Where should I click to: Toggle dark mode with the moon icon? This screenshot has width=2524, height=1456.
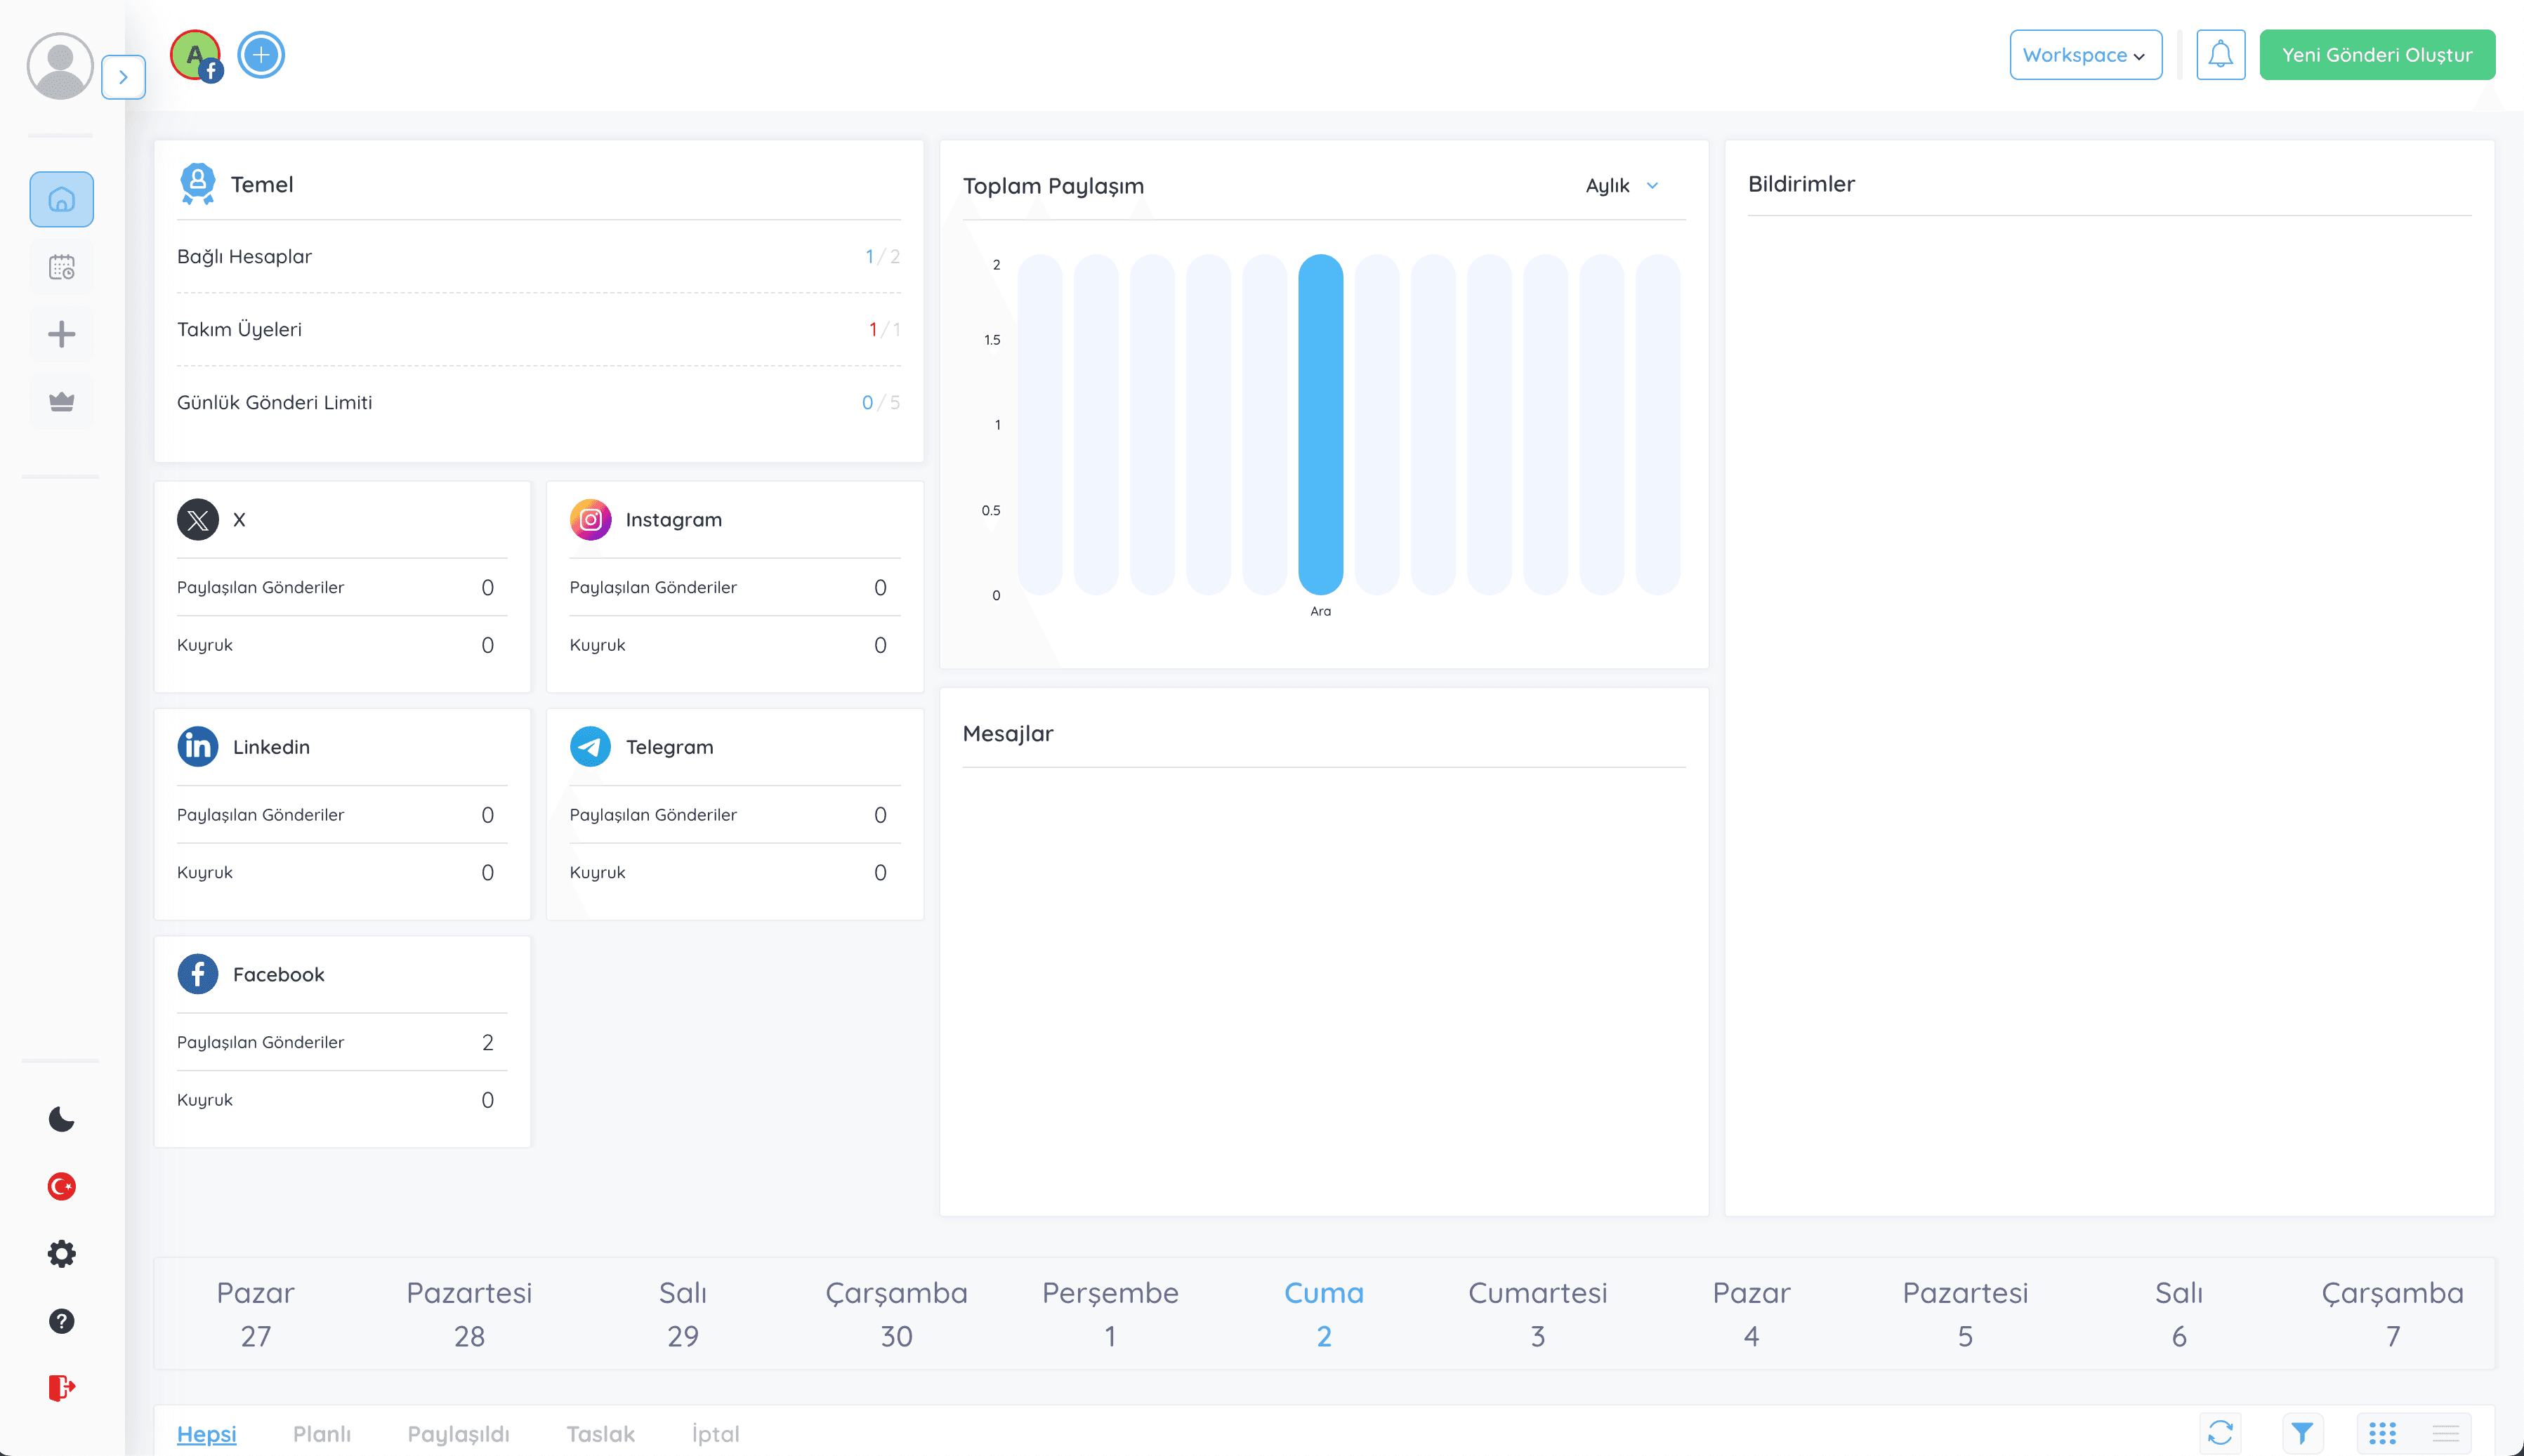pyautogui.click(x=61, y=1118)
